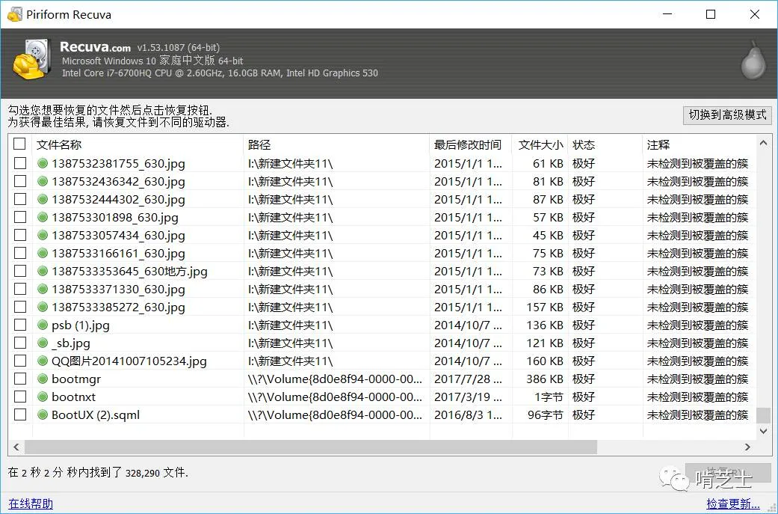Click the 386 KB size cell
The height and width of the screenshot is (514, 778).
click(x=545, y=379)
